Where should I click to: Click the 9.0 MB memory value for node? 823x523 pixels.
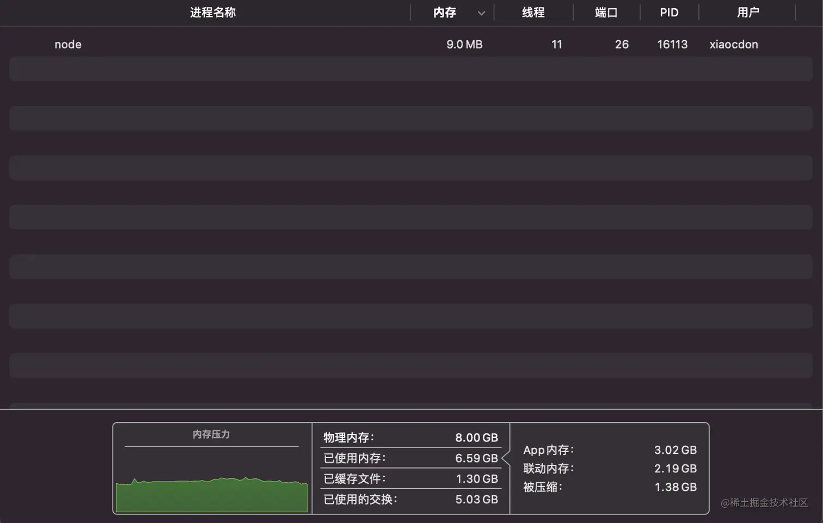pyautogui.click(x=464, y=44)
